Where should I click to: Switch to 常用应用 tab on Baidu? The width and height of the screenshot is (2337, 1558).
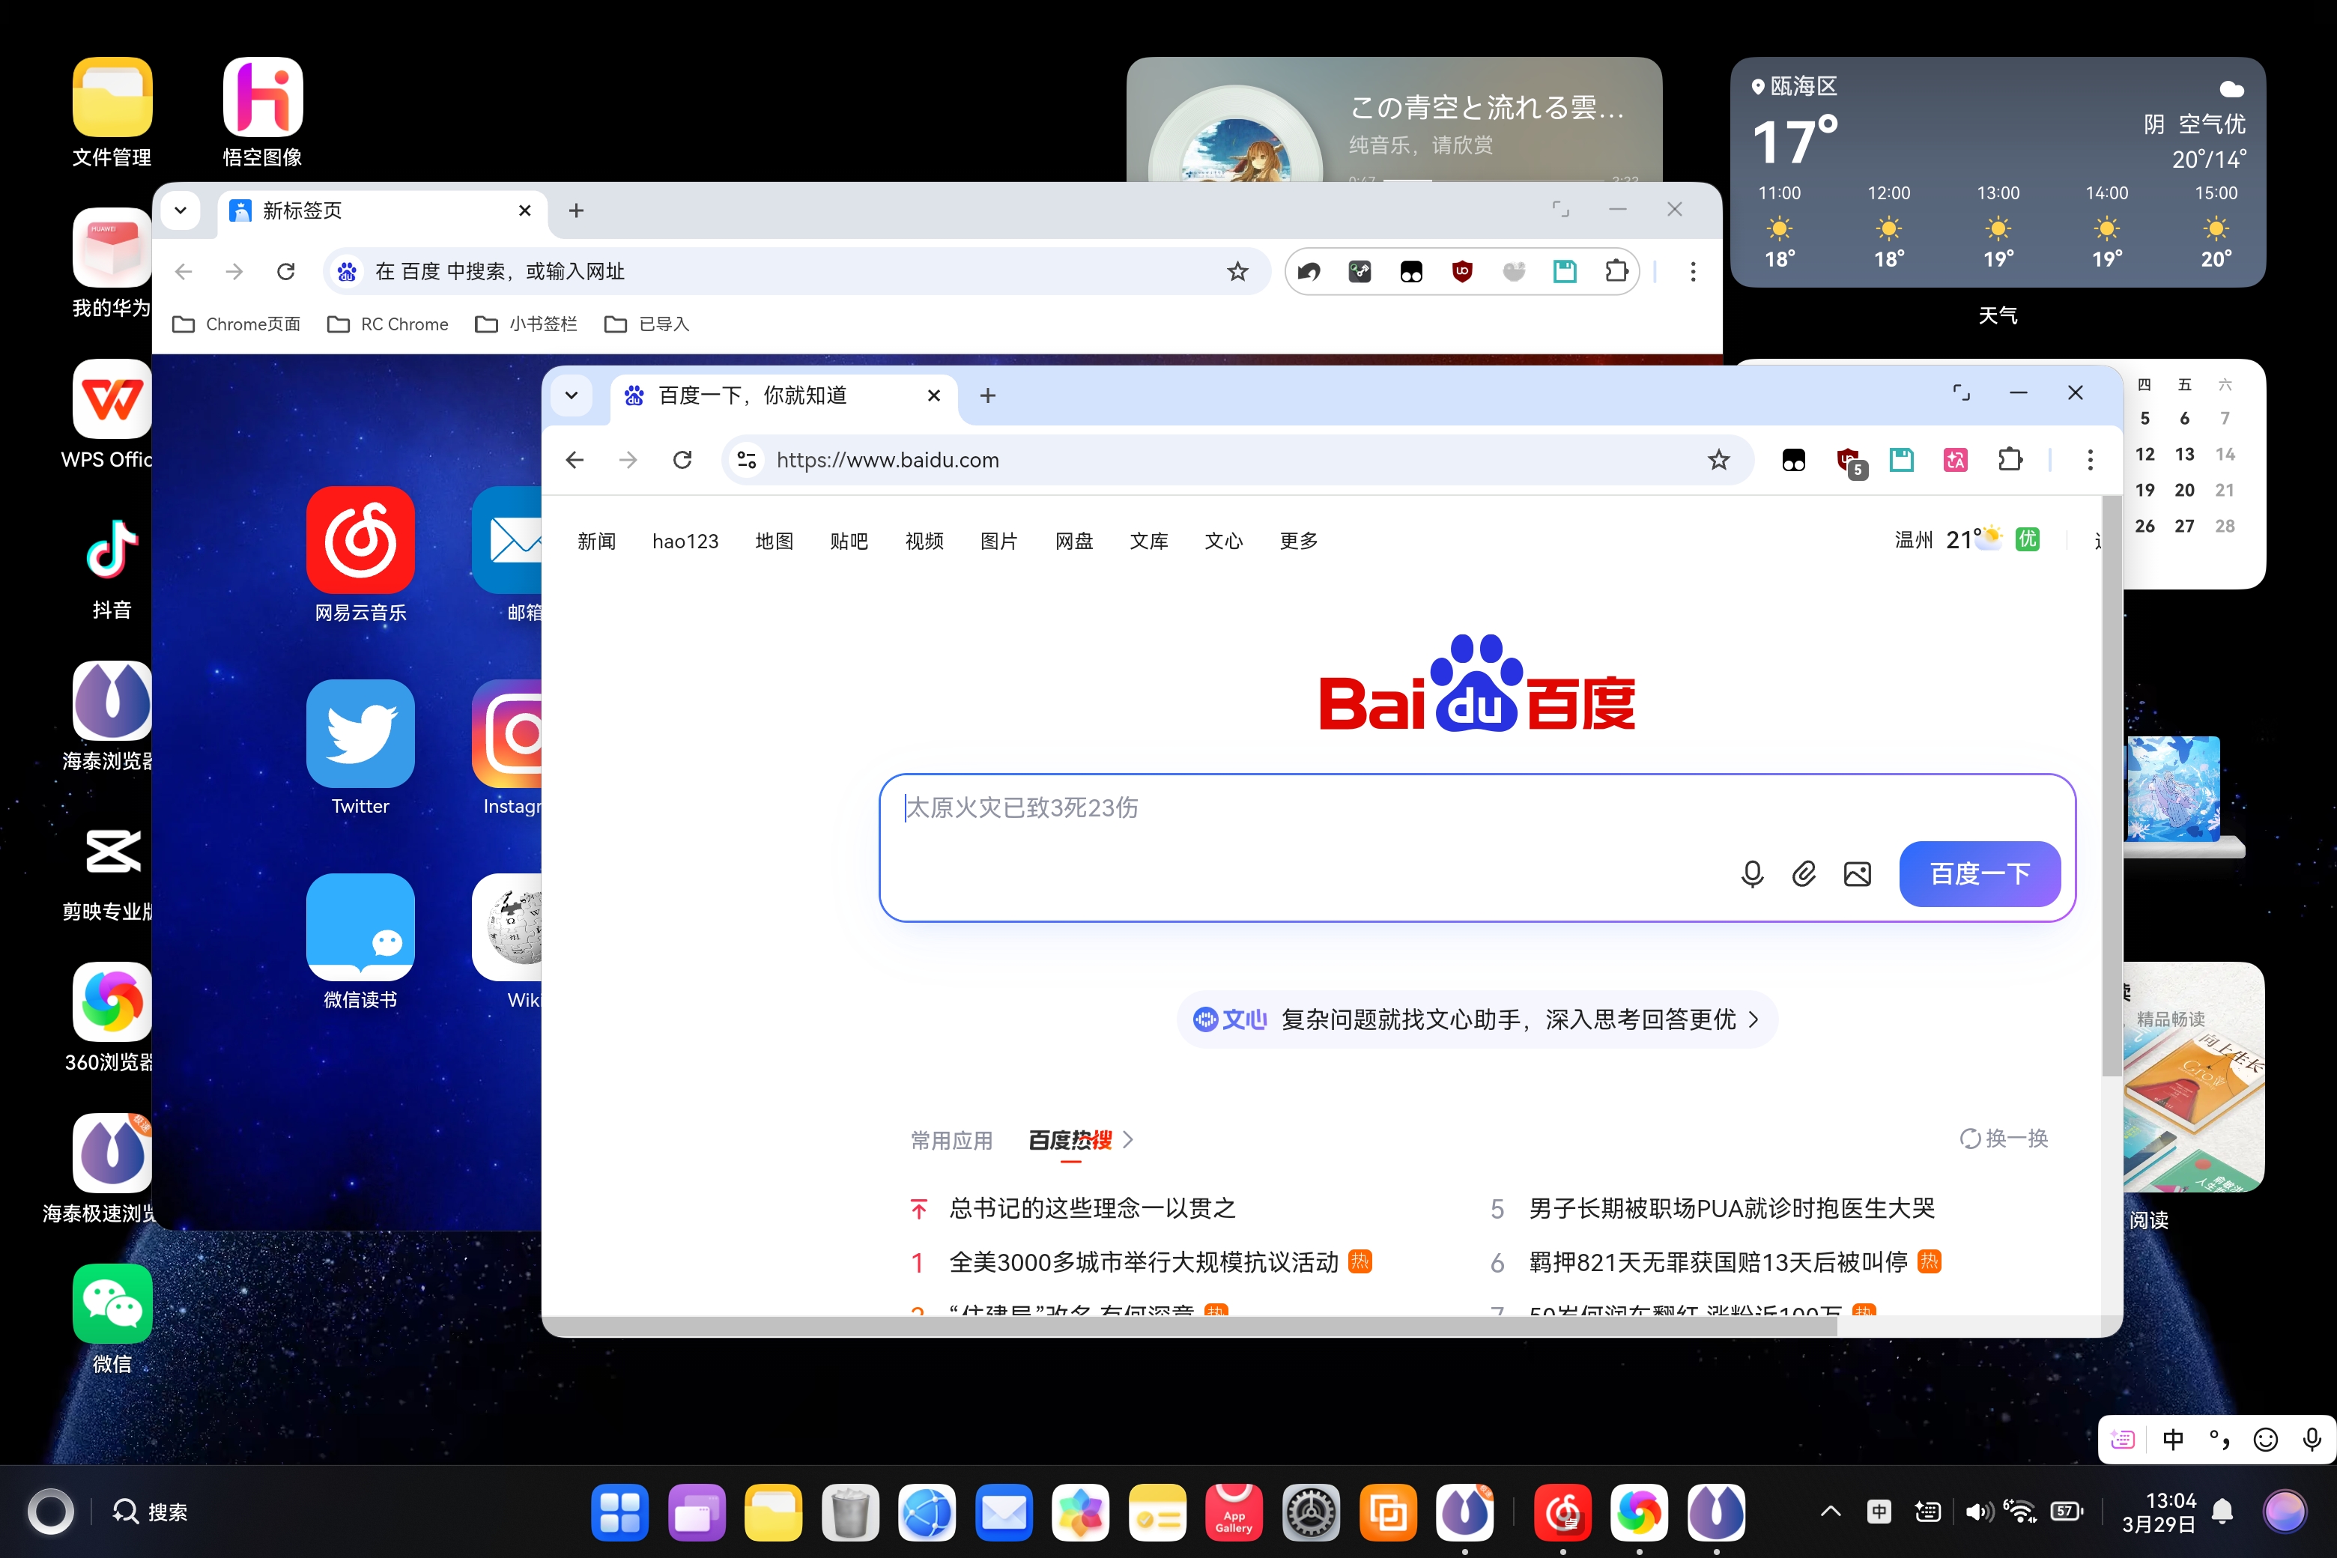coord(952,1140)
